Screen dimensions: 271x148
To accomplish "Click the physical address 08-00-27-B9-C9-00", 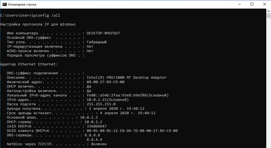I will (105, 82).
